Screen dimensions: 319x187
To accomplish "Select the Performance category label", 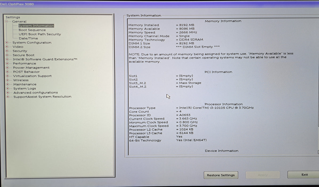I will (25, 63).
